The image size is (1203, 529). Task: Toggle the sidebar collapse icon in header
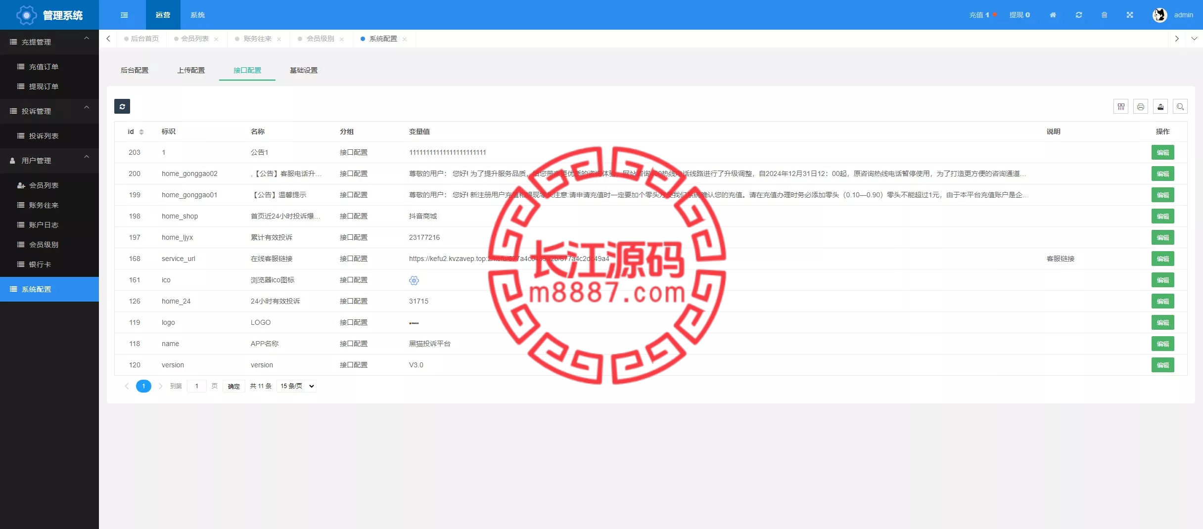124,15
